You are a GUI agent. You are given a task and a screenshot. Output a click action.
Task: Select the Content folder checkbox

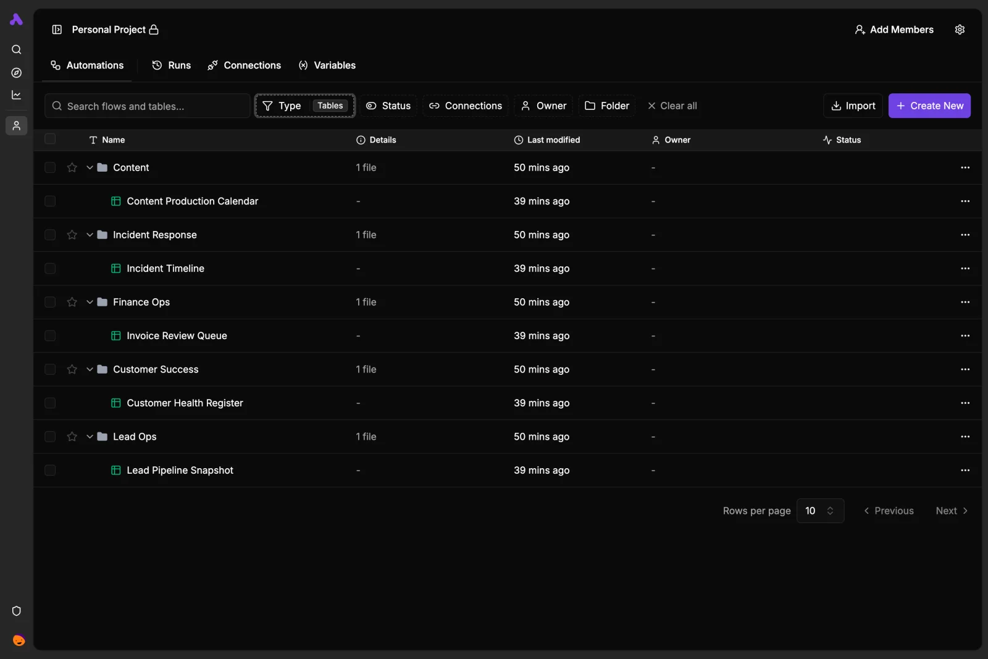50,167
